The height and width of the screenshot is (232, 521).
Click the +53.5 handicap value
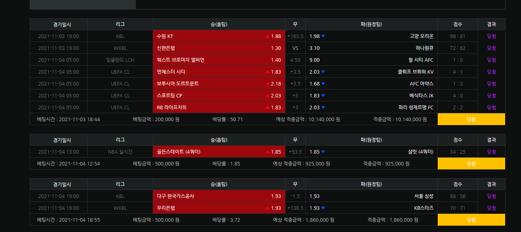295,152
